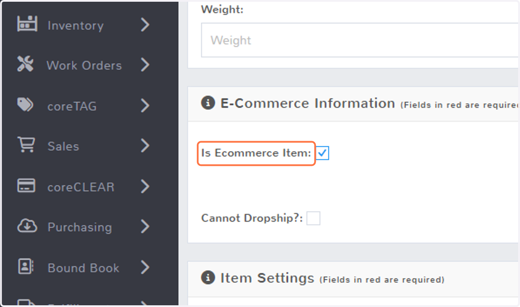Click the E-Commerce Information info icon
Viewport: 520px width, 307px height.
(x=208, y=103)
